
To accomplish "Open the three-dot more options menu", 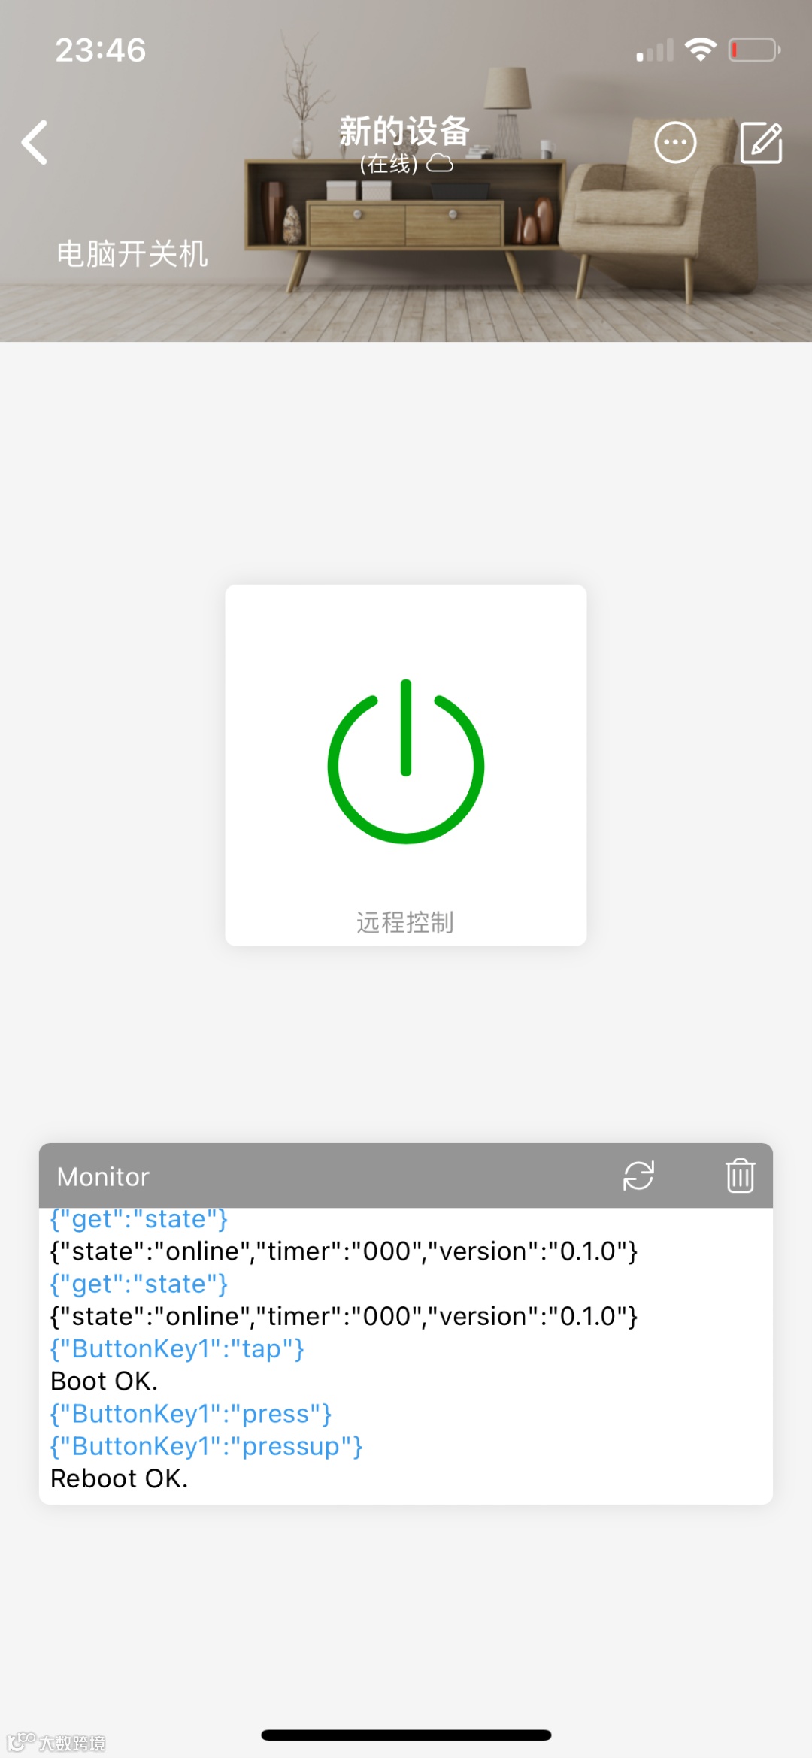I will [675, 142].
